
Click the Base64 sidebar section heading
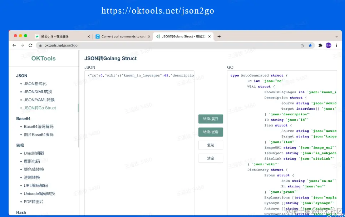coord(23,118)
